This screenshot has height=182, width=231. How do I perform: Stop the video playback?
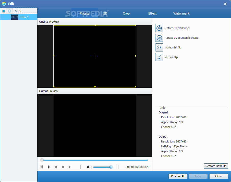pos(63,167)
